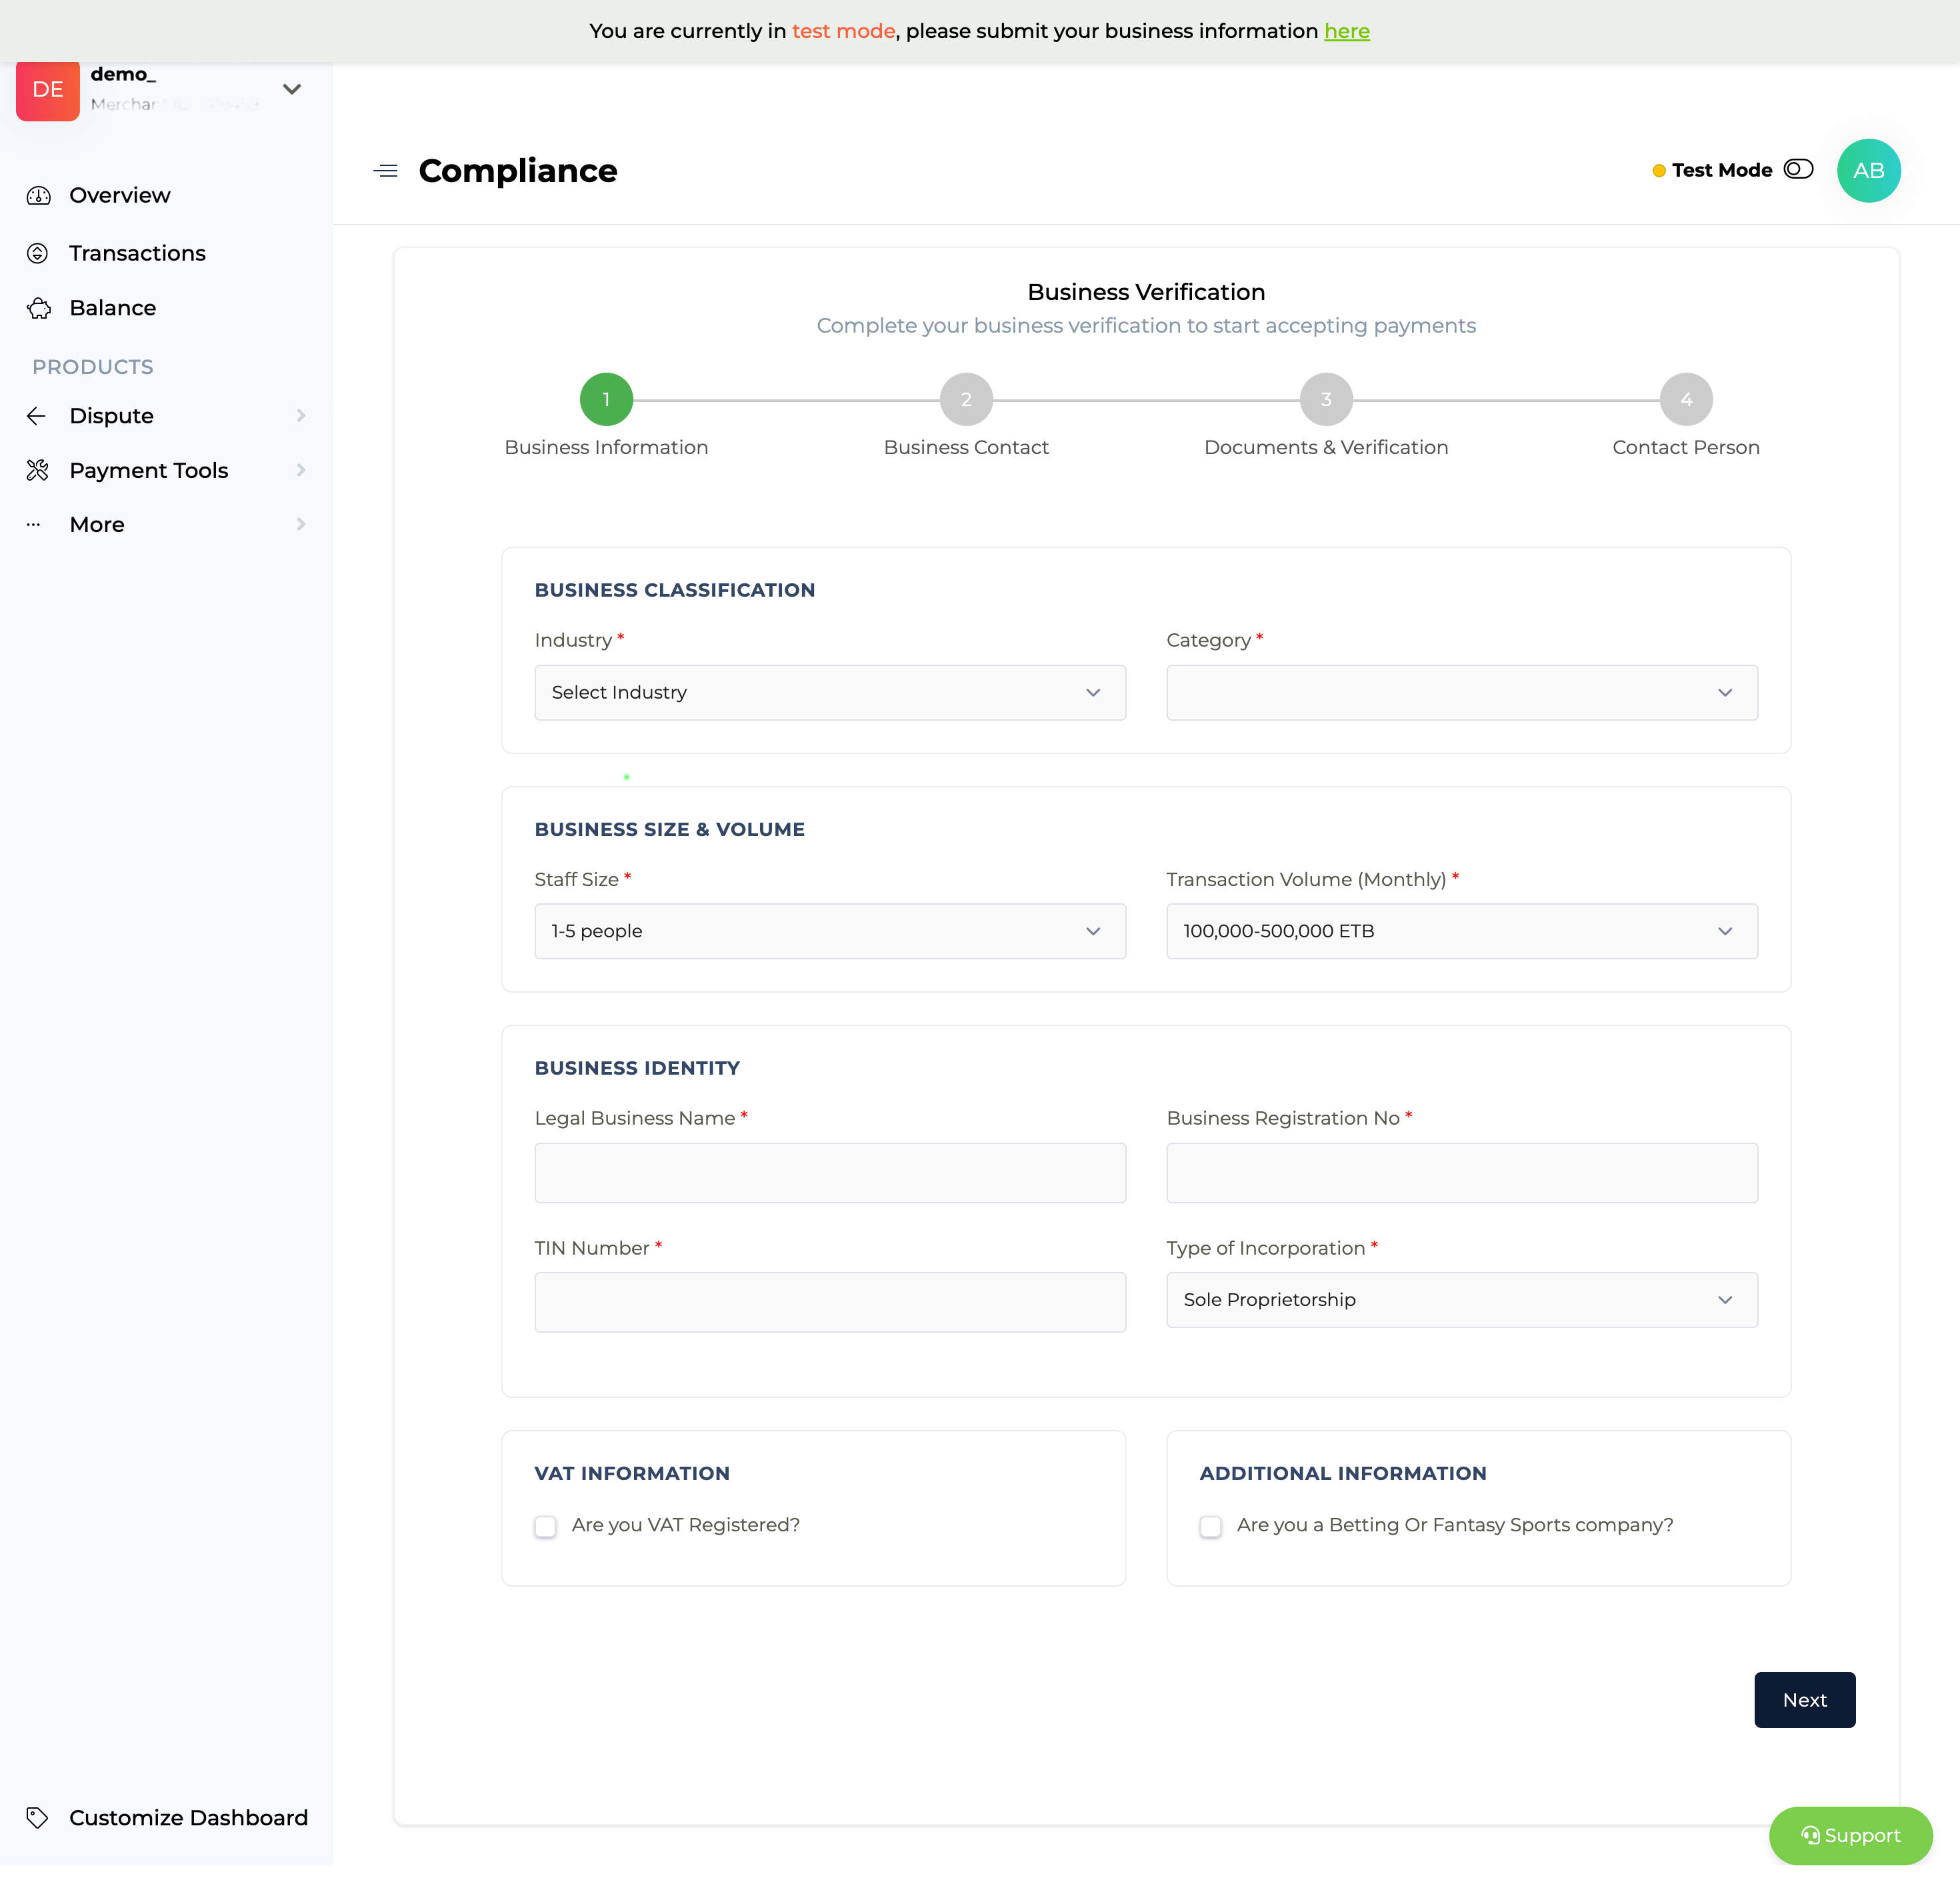Viewport: 1960px width, 1892px height.
Task: Click the Next button
Action: [1803, 1700]
